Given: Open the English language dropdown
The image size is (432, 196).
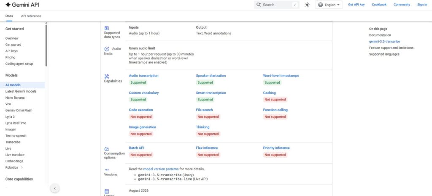Looking at the screenshot, I should 329,5.
